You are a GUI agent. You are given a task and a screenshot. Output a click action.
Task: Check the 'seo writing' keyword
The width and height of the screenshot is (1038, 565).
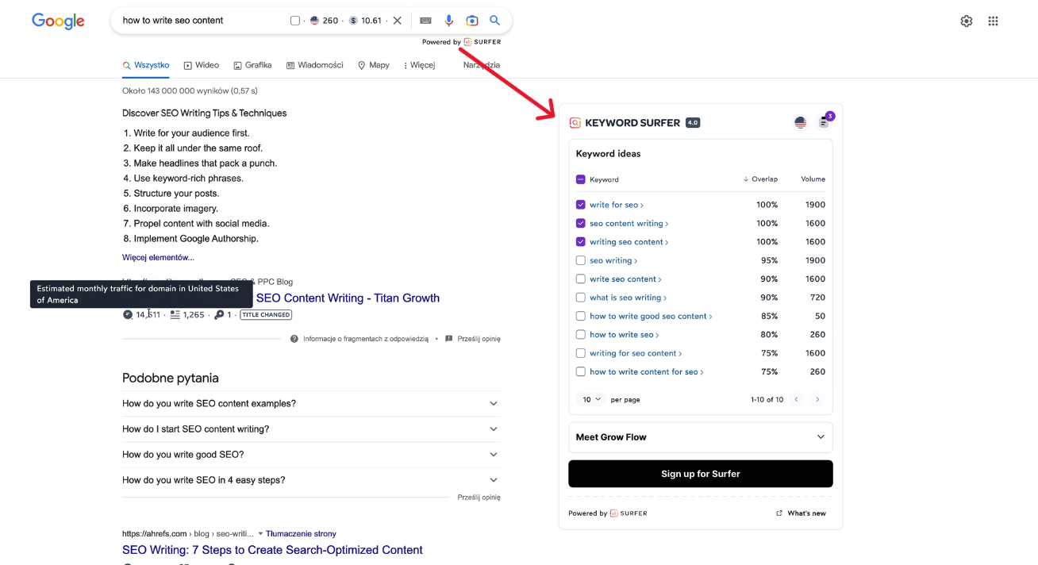tap(581, 260)
